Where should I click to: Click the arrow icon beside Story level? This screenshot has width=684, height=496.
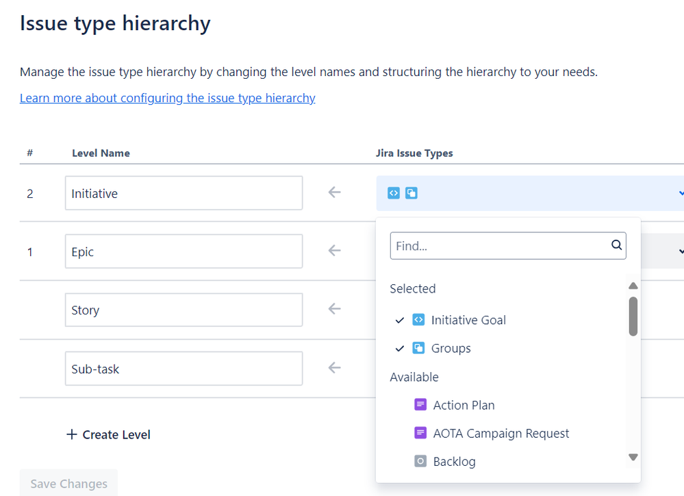click(334, 309)
